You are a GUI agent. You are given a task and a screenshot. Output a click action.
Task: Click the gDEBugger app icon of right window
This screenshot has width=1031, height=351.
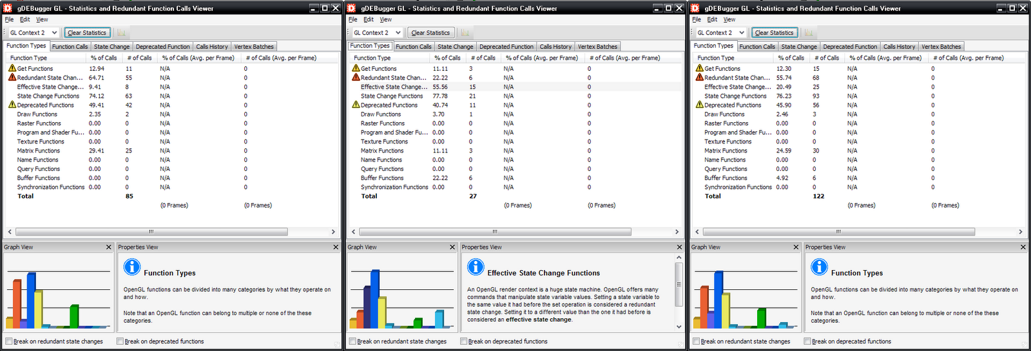point(695,8)
